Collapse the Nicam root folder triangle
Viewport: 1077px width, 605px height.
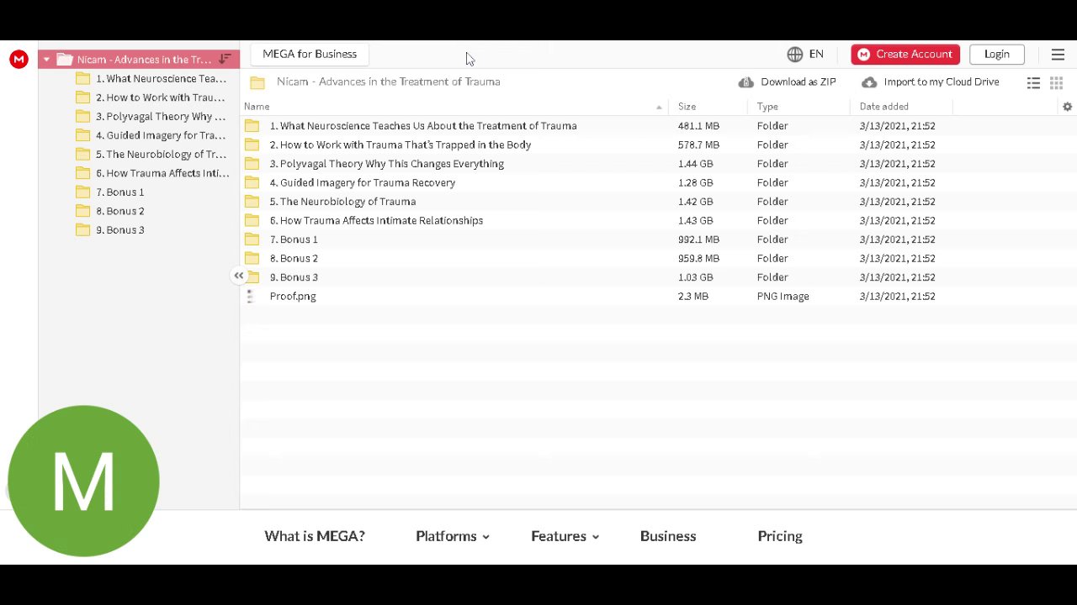tap(46, 60)
